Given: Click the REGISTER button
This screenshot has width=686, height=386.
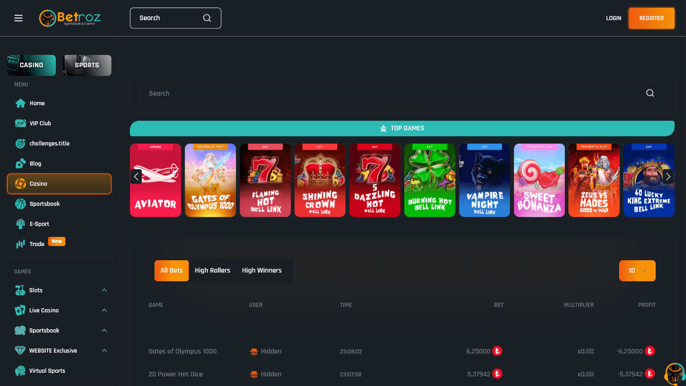Looking at the screenshot, I should 652,18.
